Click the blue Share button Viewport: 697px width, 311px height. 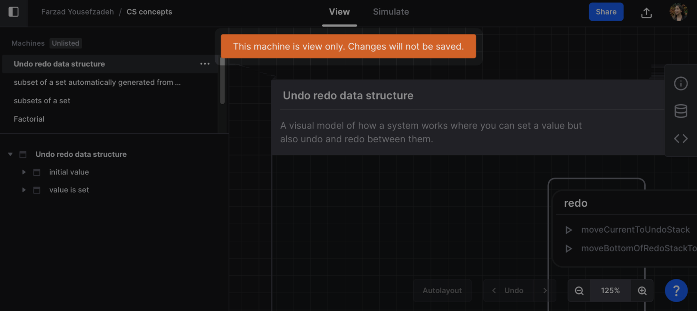pos(606,12)
